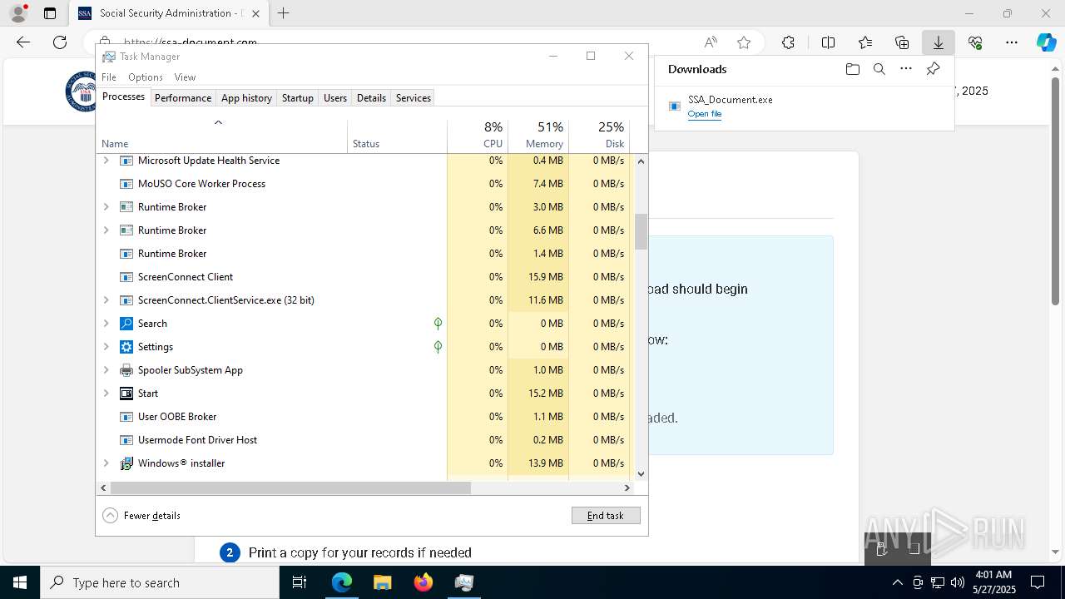Click Open file link for SSA_Document.exe
The width and height of the screenshot is (1065, 599).
705,114
